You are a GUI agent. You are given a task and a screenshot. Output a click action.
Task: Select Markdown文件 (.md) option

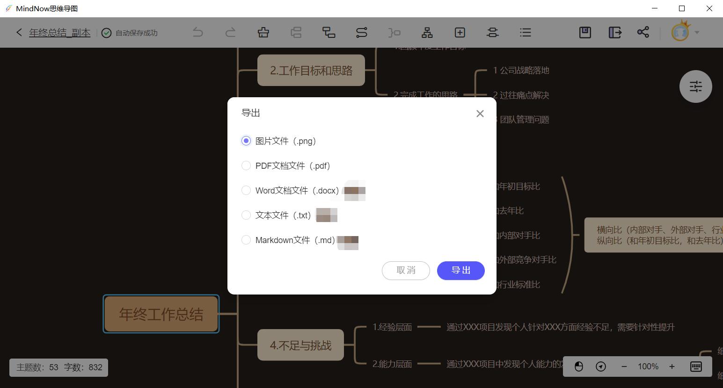point(246,240)
